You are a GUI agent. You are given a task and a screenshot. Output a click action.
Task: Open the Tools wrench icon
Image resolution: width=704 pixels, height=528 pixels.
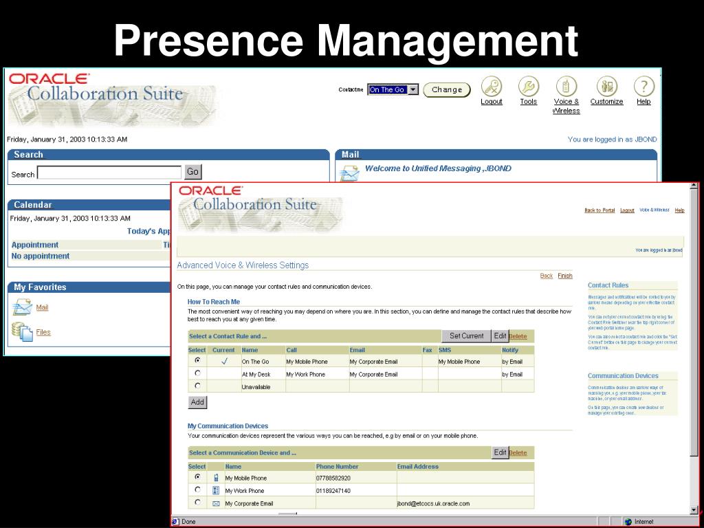[x=529, y=86]
